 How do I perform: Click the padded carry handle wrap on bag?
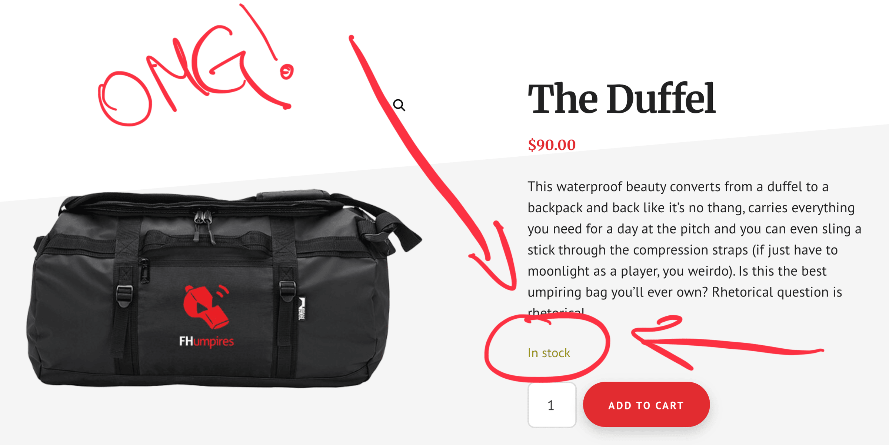point(293,195)
